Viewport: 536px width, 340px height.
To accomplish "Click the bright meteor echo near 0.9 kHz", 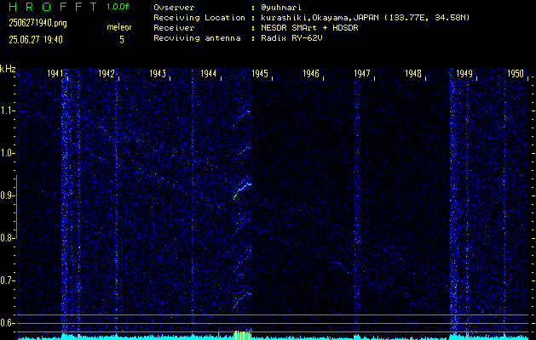I will 242,190.
